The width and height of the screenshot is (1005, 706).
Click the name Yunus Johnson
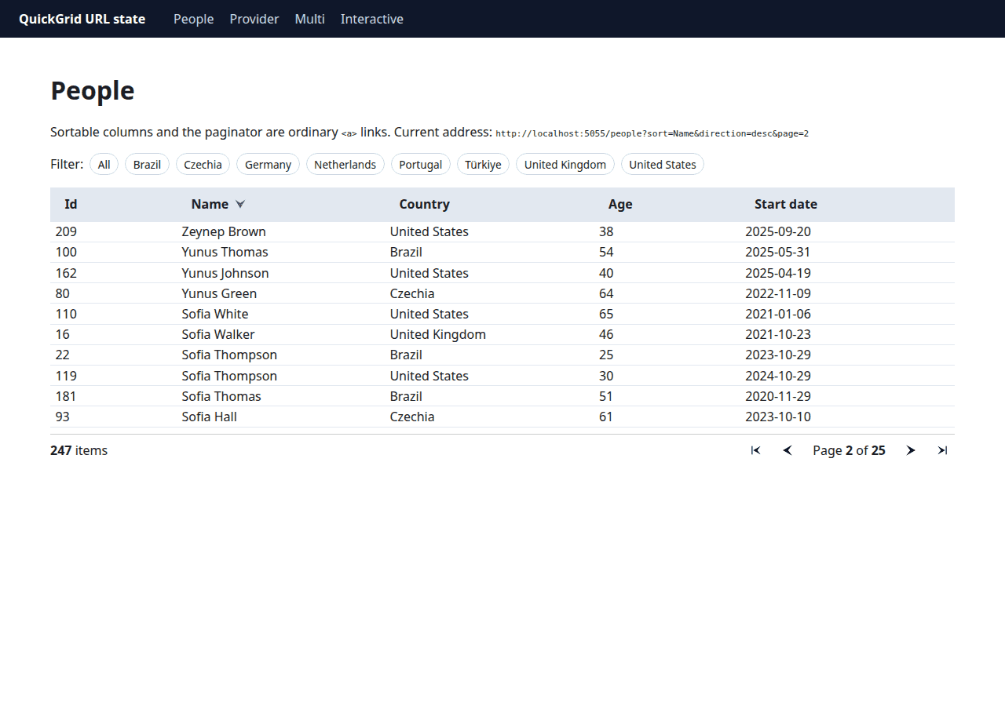pyautogui.click(x=225, y=273)
